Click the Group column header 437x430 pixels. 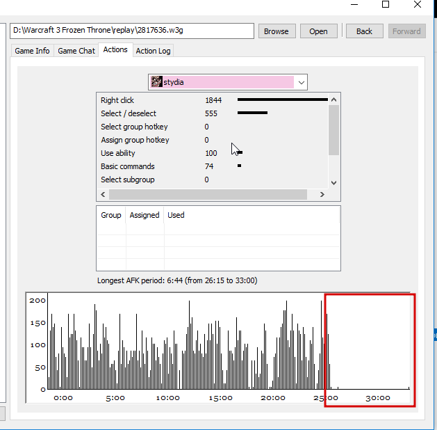point(111,215)
